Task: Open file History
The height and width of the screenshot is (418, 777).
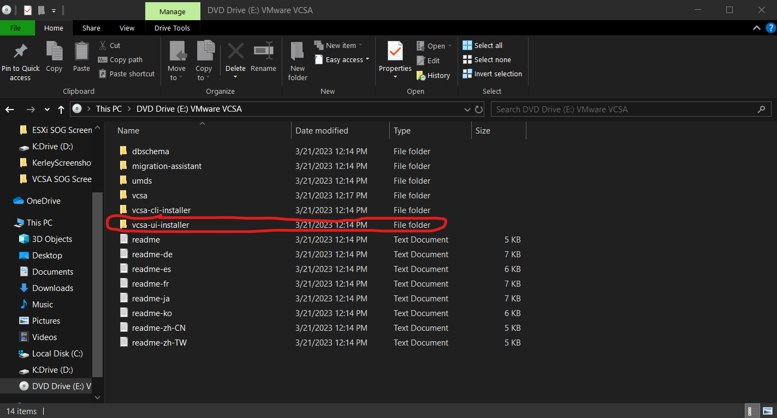Action: click(x=433, y=76)
